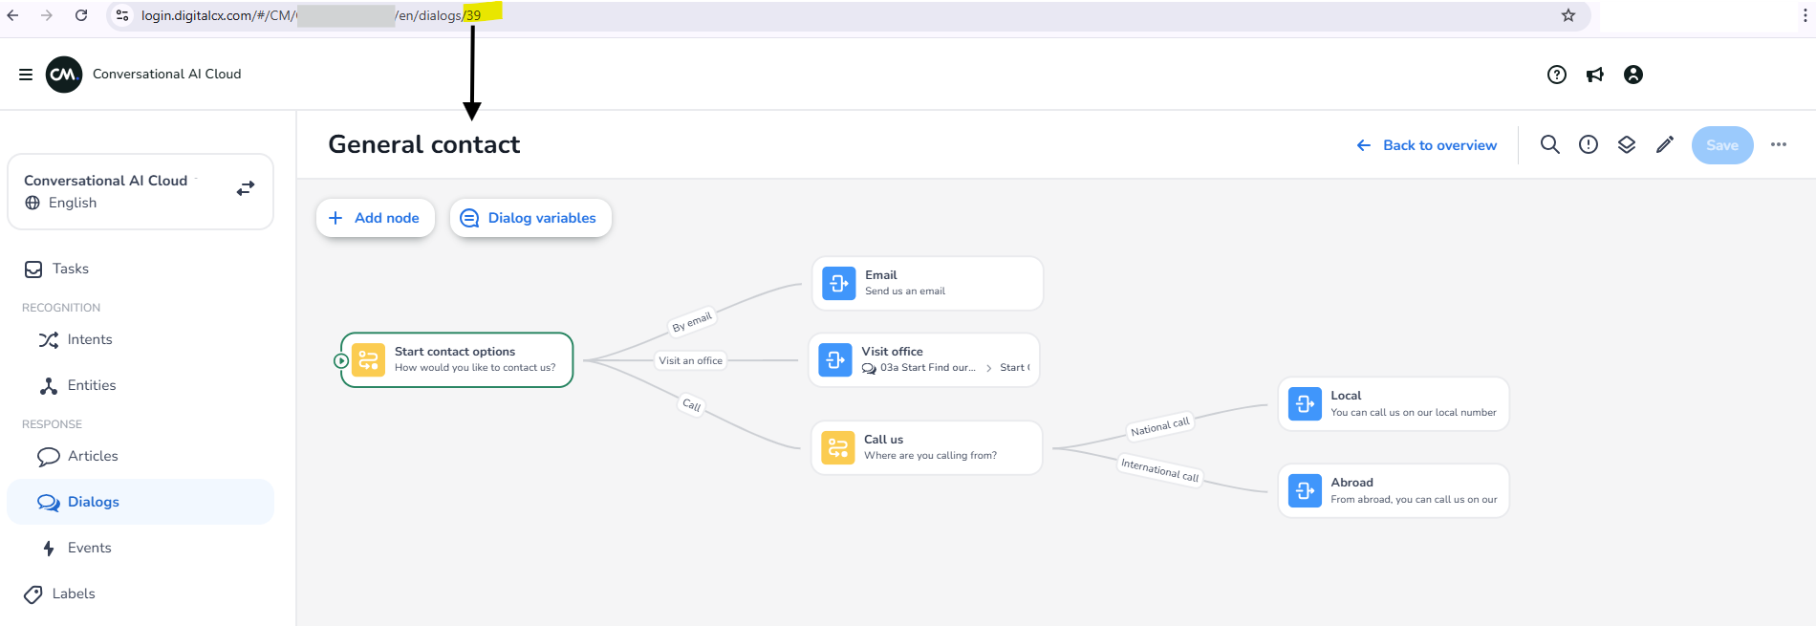Open Entities in the sidebar
Viewport: 1816px width, 626px height.
(91, 385)
